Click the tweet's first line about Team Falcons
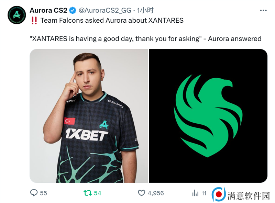The height and width of the screenshot is (203, 275). click(x=112, y=21)
